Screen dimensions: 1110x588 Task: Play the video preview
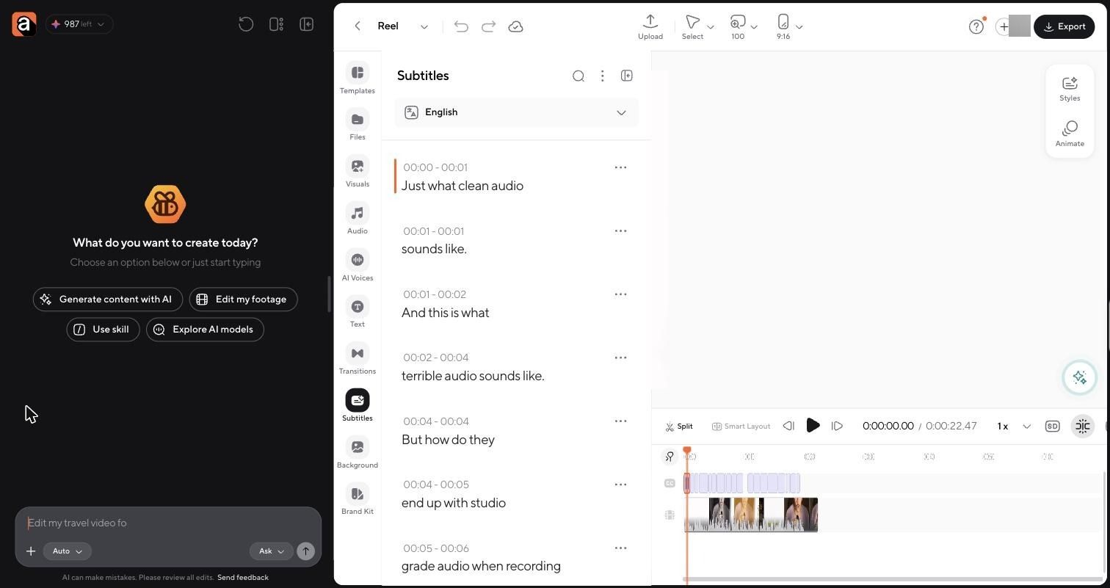tap(813, 426)
